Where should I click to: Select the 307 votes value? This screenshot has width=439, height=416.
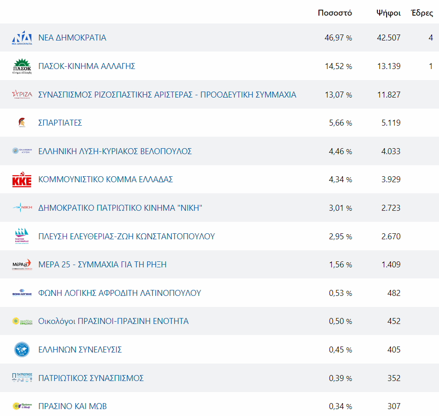click(x=394, y=406)
